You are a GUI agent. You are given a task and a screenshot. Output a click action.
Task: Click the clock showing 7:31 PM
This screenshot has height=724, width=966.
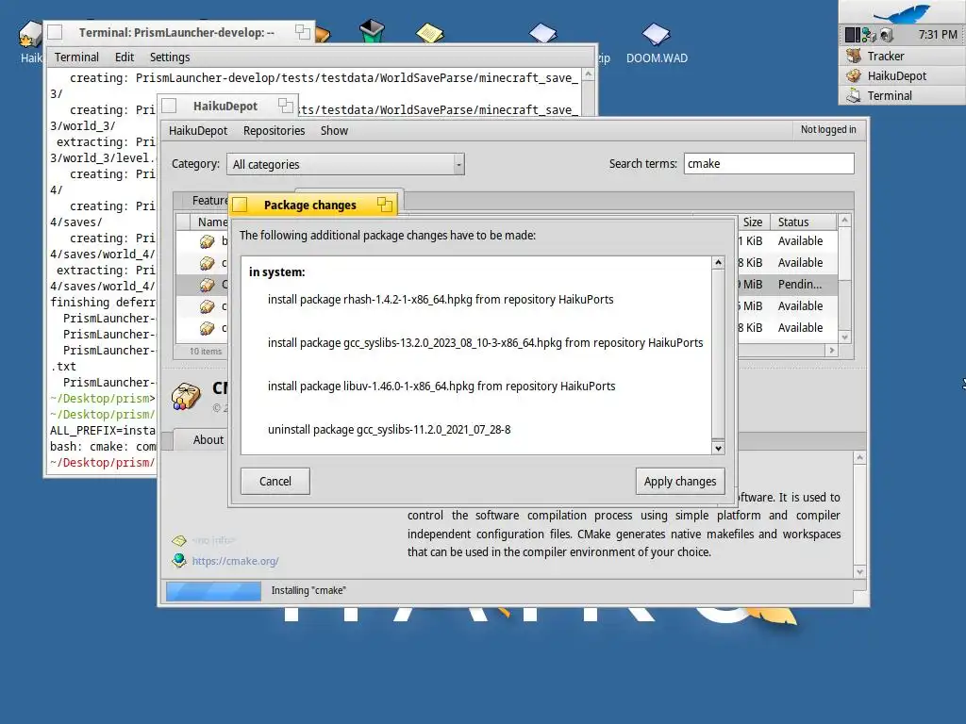point(937,35)
